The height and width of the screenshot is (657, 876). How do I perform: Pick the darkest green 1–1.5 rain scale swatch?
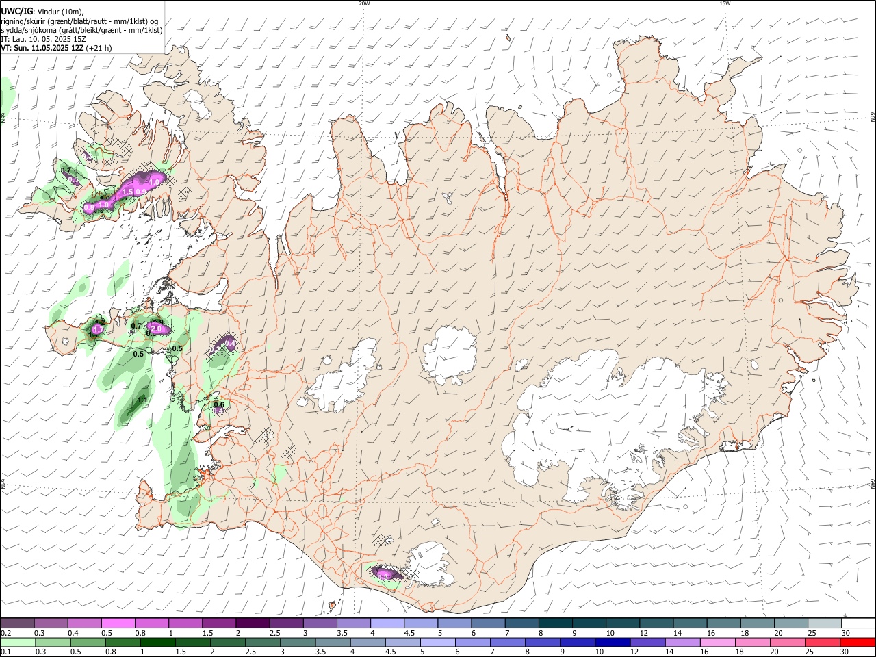[158, 642]
